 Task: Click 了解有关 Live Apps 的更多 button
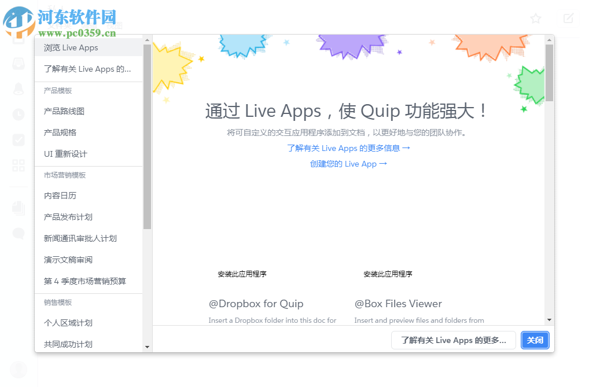453,340
